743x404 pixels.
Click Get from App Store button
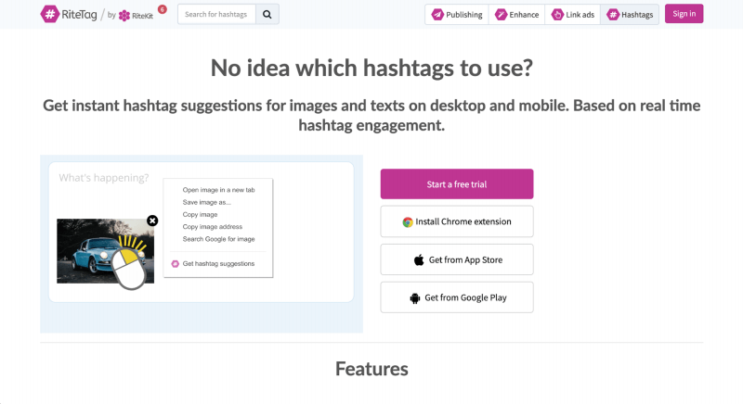(457, 259)
